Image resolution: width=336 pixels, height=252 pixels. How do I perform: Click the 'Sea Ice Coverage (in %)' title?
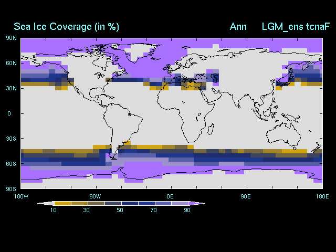click(66, 27)
